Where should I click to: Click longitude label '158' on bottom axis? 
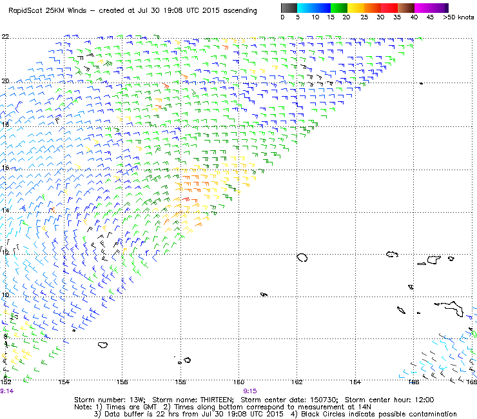click(180, 382)
